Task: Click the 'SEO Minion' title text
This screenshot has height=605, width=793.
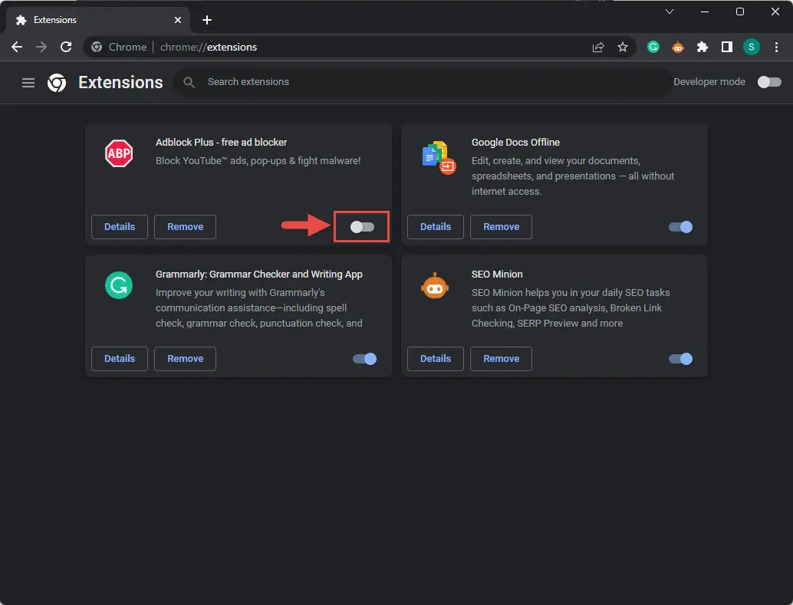Action: 497,275
